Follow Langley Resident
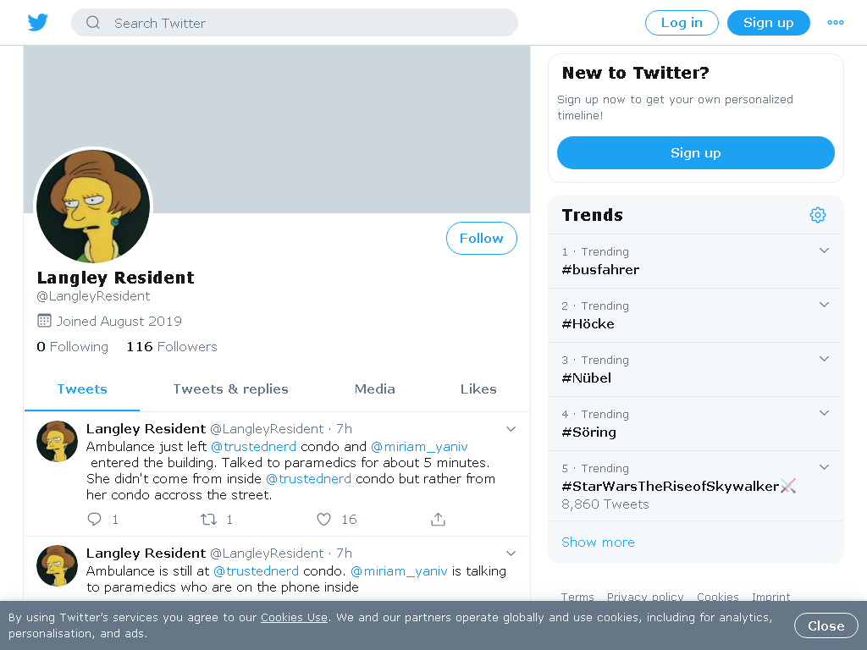This screenshot has height=650, width=867. click(x=482, y=238)
